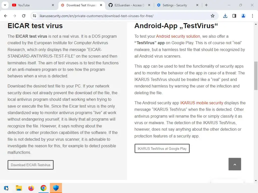Screen dimensions: 258x193
Task: Click the Android-App TestVirus heading
Action: 176,26
